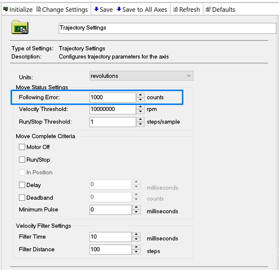Enable the Deadband checkbox
The image size is (279, 270).
(x=22, y=198)
